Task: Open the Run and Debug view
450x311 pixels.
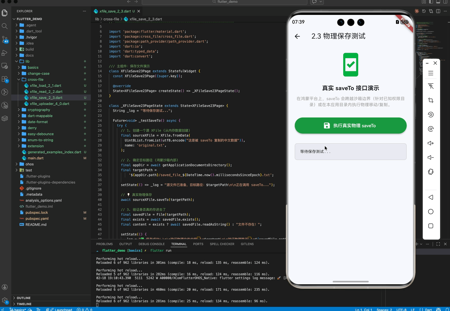Action: pyautogui.click(x=5, y=53)
